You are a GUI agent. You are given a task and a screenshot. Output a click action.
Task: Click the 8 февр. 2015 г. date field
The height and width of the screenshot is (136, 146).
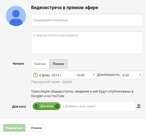(53, 75)
